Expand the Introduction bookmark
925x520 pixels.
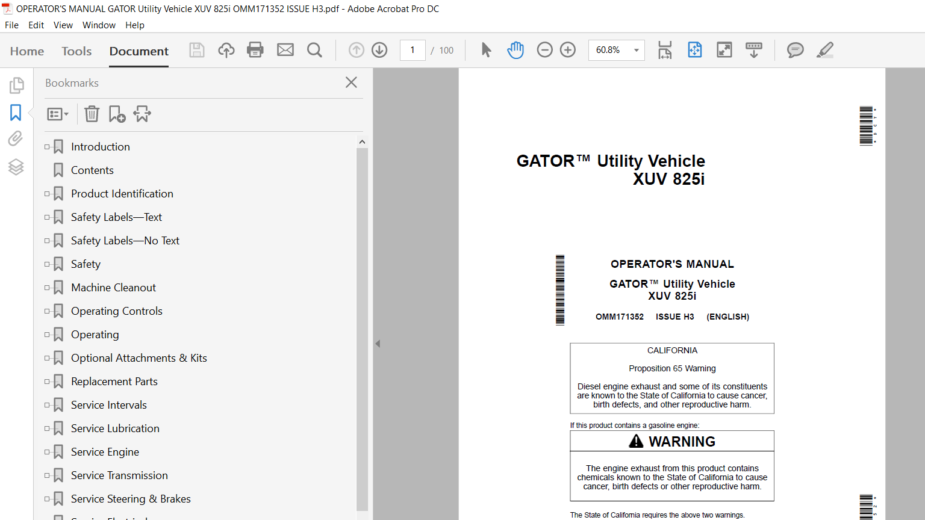[47, 146]
